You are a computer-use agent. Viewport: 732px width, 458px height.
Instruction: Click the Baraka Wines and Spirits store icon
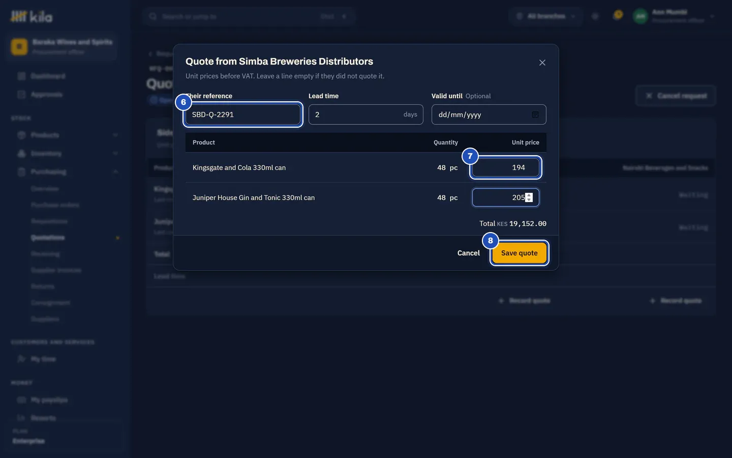click(19, 46)
